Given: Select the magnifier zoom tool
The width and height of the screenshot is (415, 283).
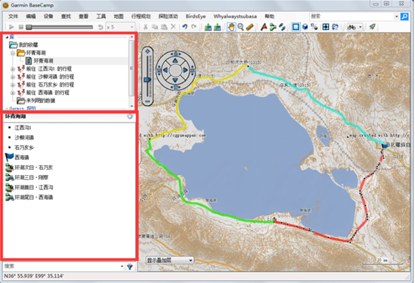Looking at the screenshot, I should pyautogui.click(x=240, y=27).
